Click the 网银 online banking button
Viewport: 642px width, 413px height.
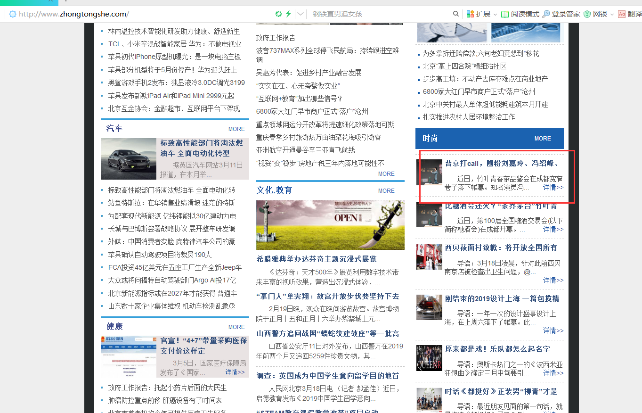[x=595, y=14]
